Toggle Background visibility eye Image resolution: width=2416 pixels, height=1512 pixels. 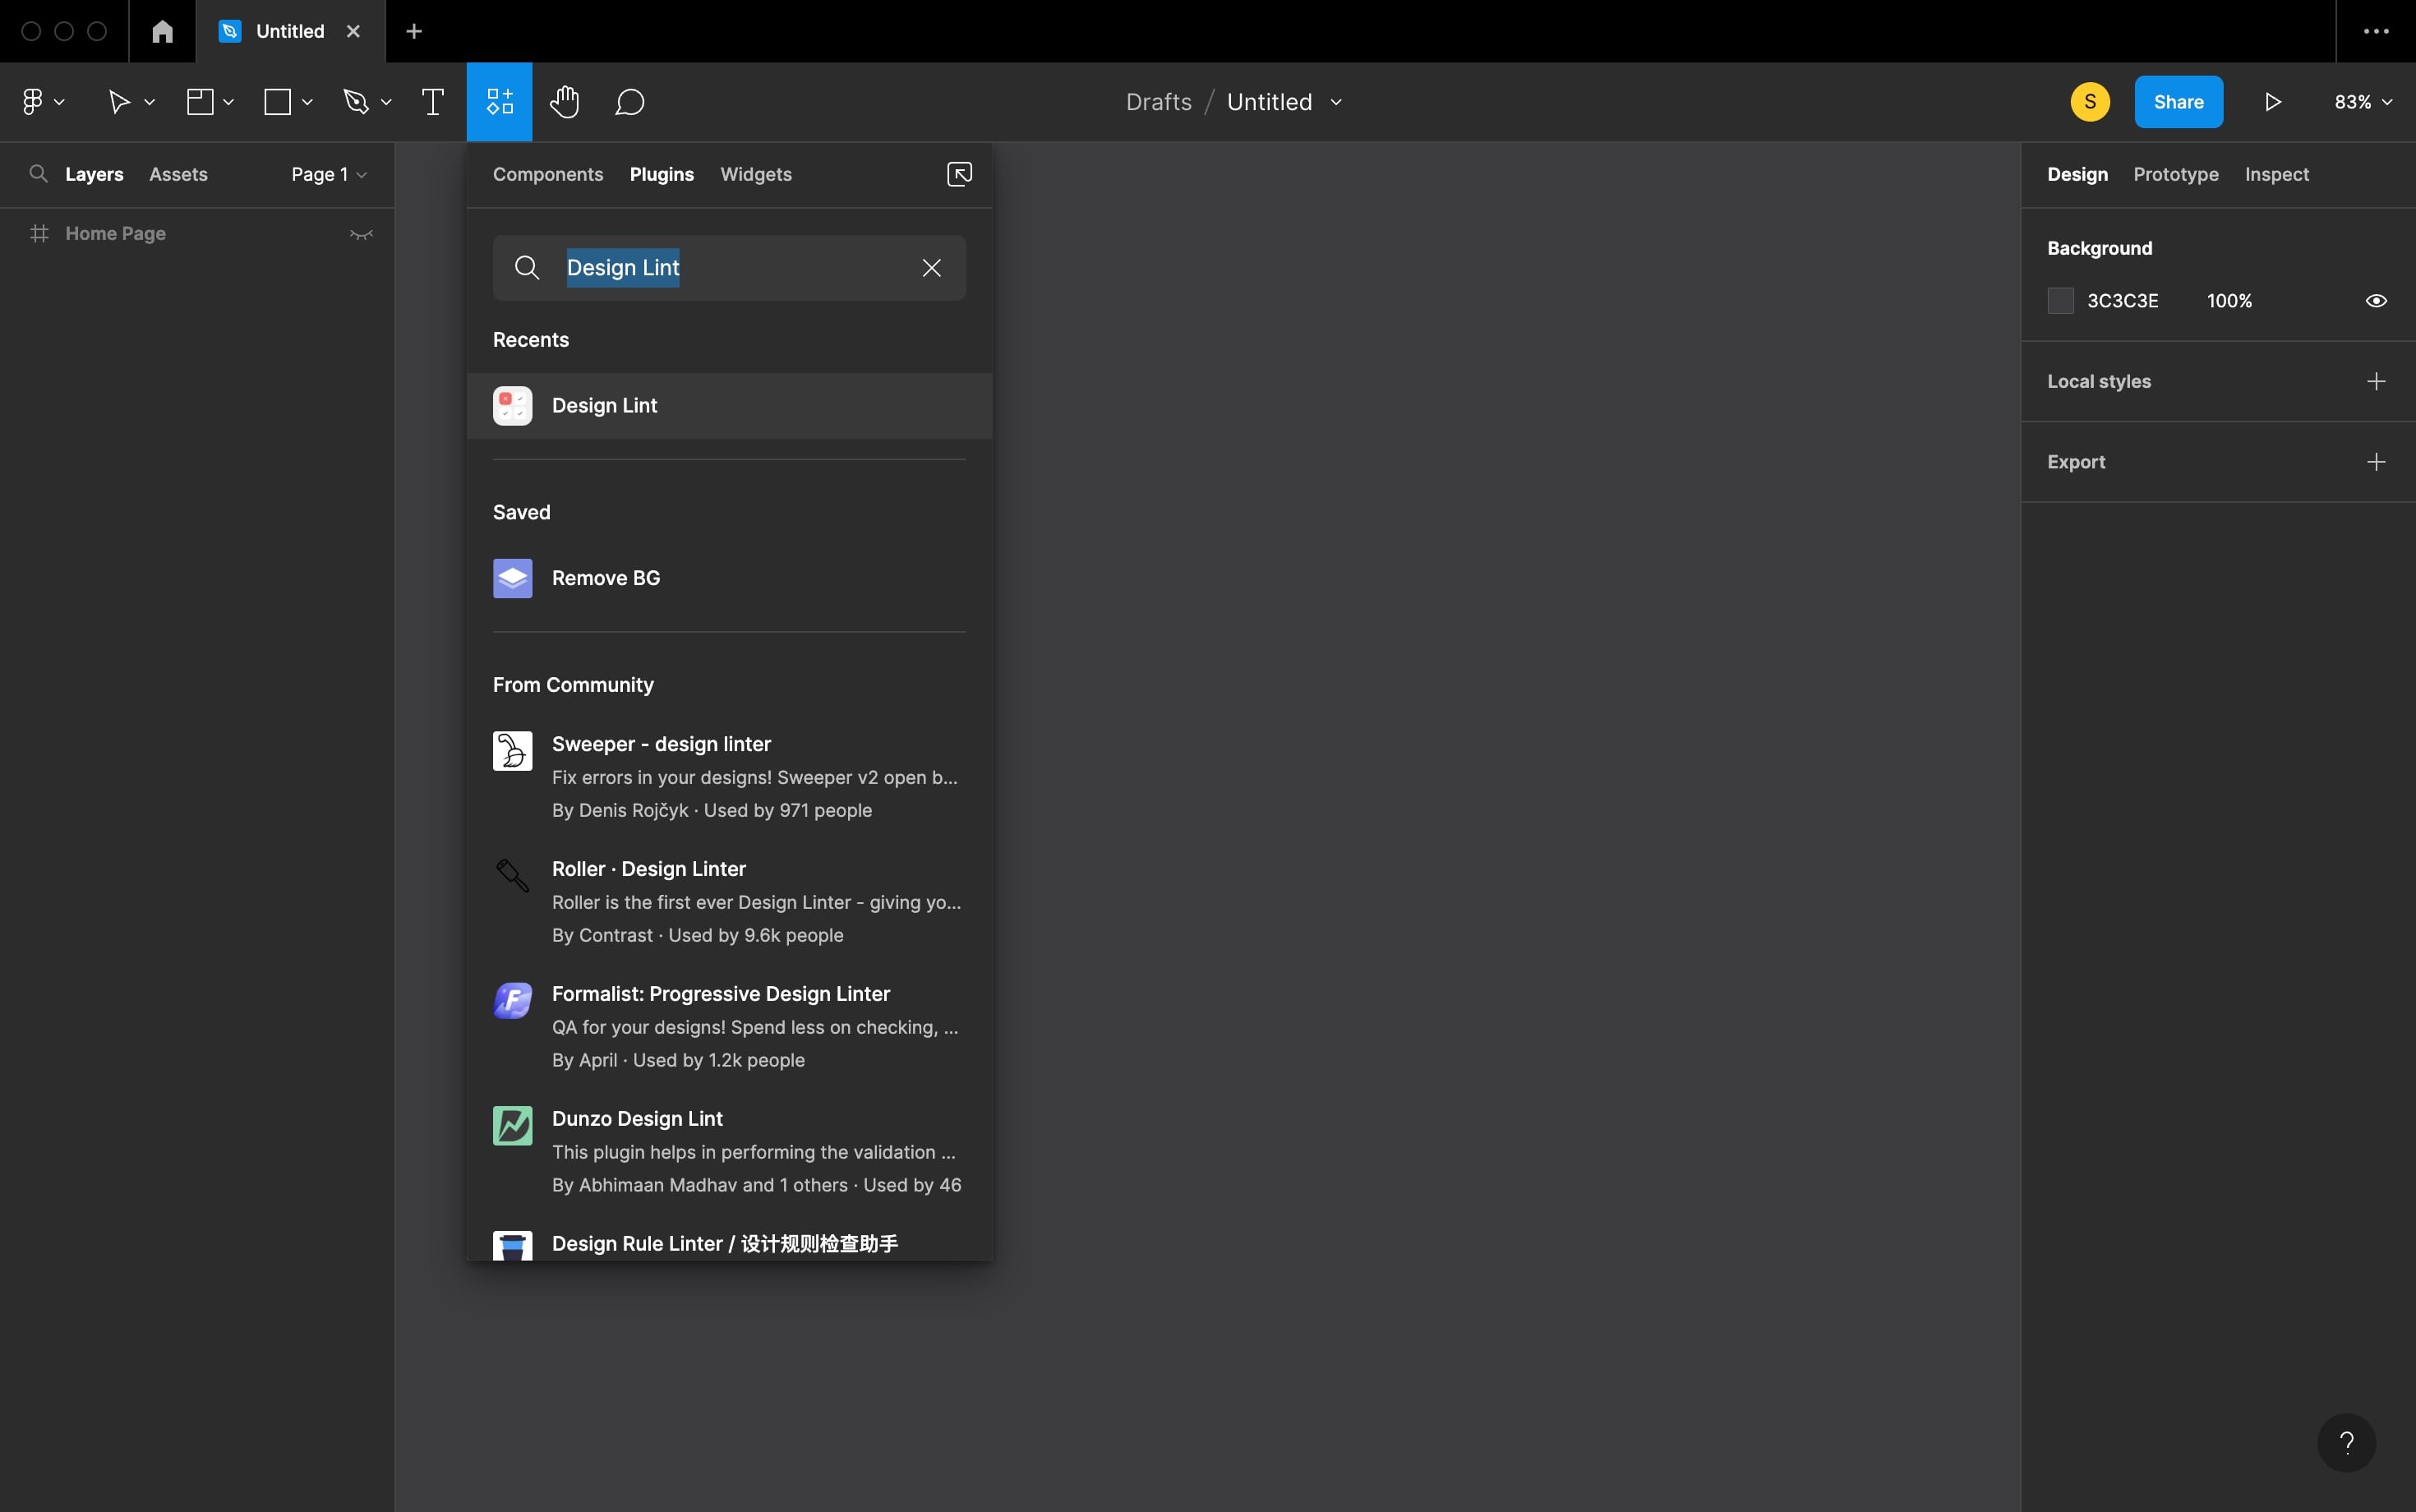coord(2375,301)
